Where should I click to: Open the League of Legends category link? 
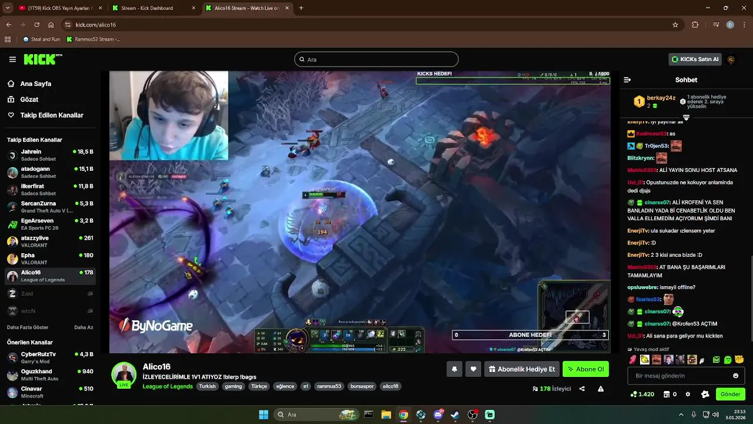point(168,386)
